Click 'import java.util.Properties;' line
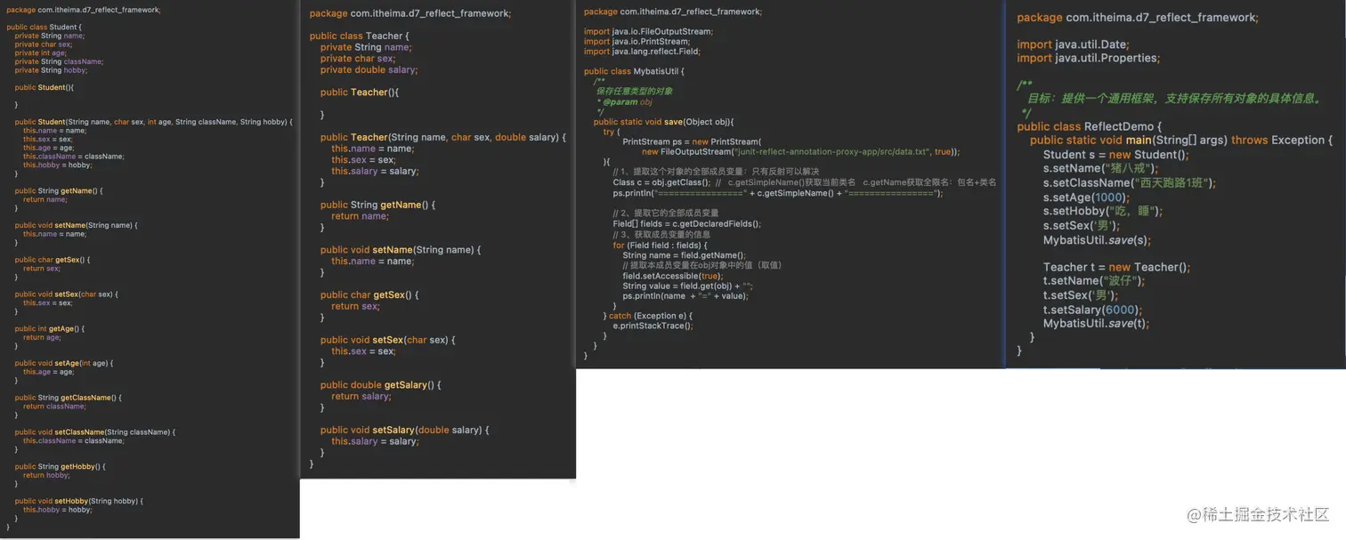The width and height of the screenshot is (1346, 540). pos(1088,58)
